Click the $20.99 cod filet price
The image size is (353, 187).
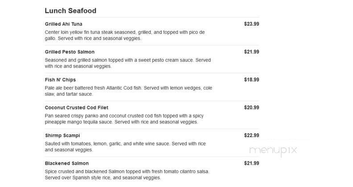[251, 108]
